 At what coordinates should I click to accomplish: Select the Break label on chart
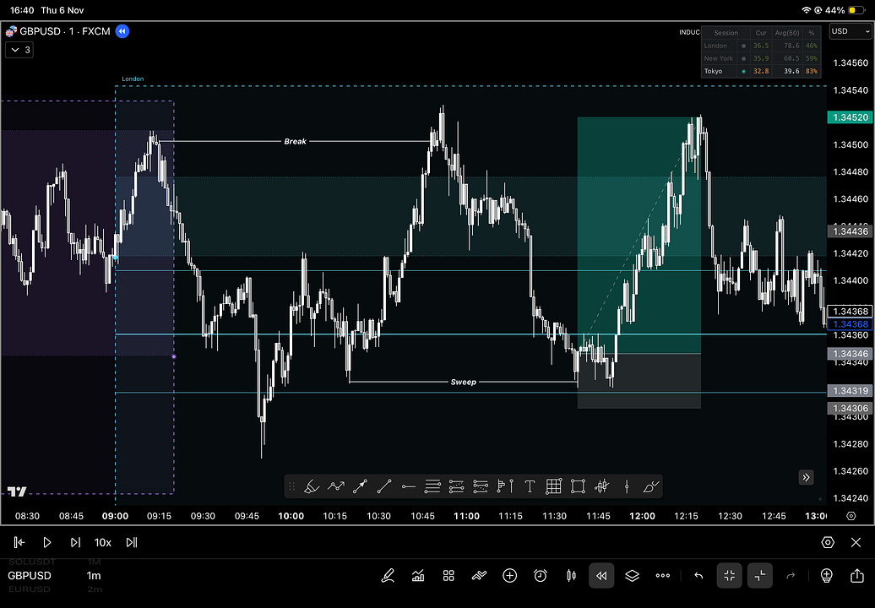pyautogui.click(x=296, y=142)
